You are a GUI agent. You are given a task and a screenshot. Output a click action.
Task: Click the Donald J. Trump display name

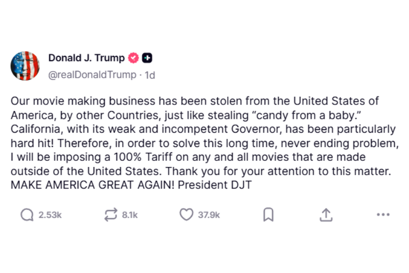86,58
